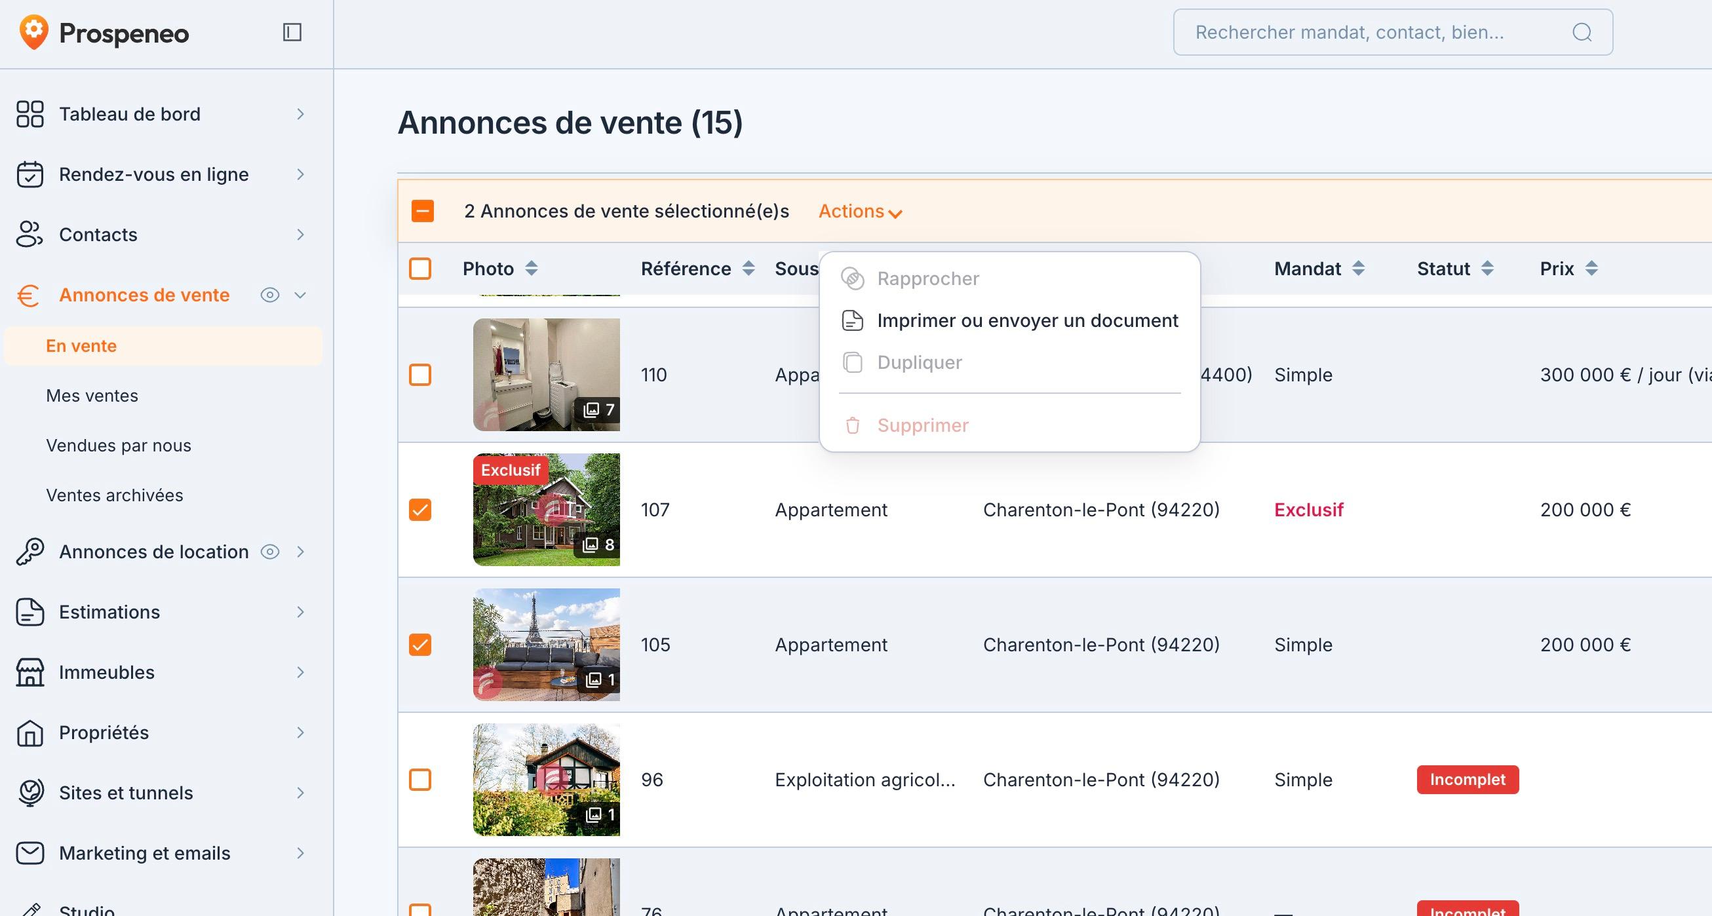Click the Annonces de location key icon
Image resolution: width=1712 pixels, height=916 pixels.
(x=30, y=551)
